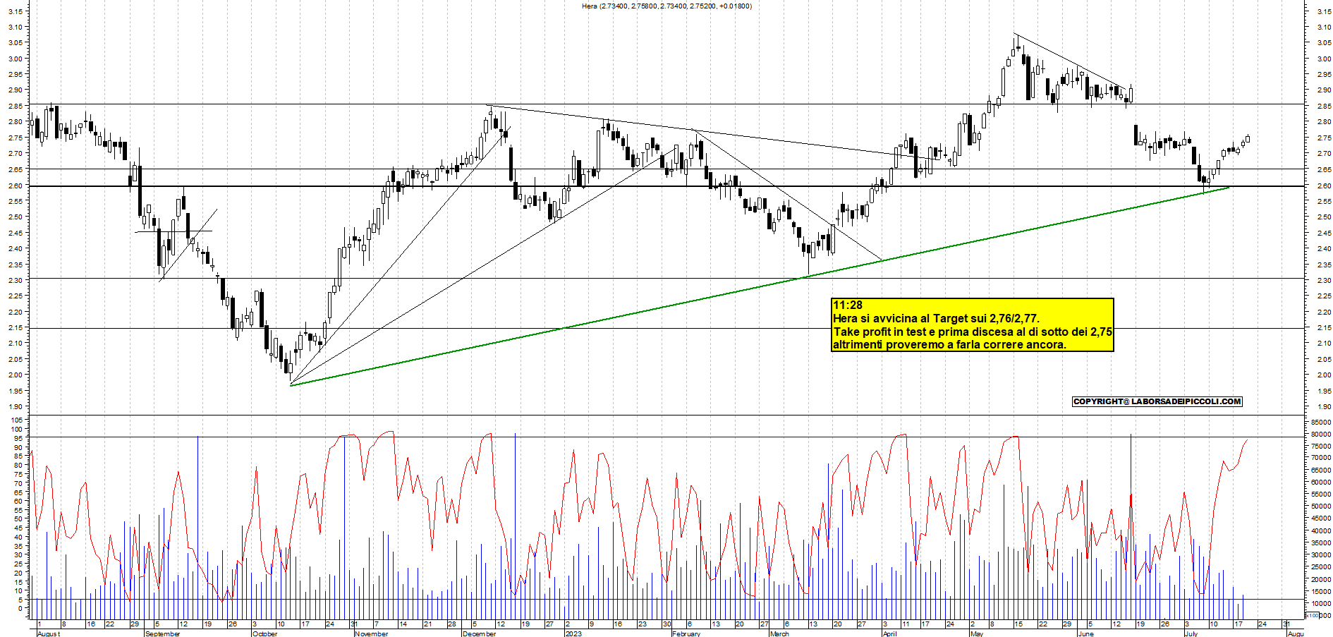Select the March label on time axis
Screen dimensions: 1333x637
[x=779, y=633]
